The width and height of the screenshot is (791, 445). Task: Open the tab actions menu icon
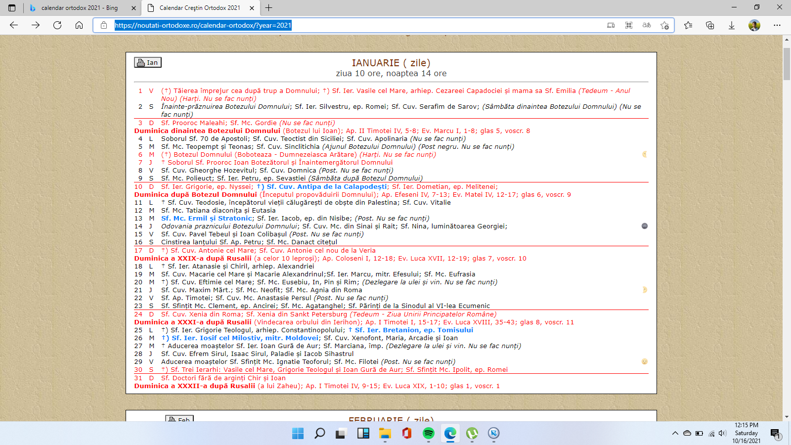(x=12, y=8)
